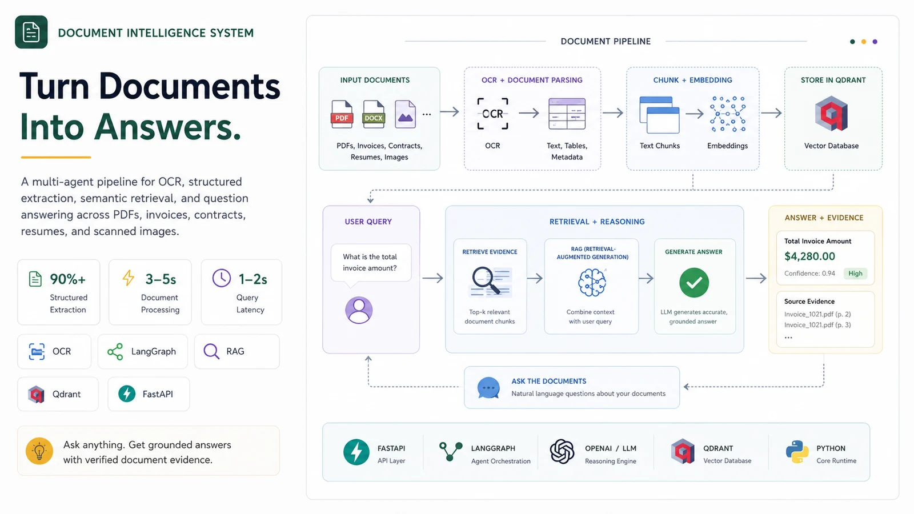This screenshot has width=914, height=514.
Task: Click the 'Turn Documents Into Answers.' headline
Action: point(150,106)
